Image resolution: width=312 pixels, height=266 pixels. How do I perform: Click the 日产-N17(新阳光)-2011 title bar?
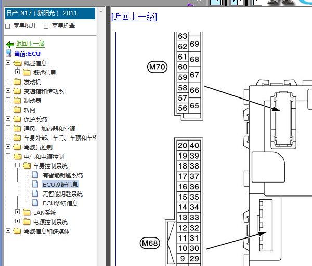(50, 13)
